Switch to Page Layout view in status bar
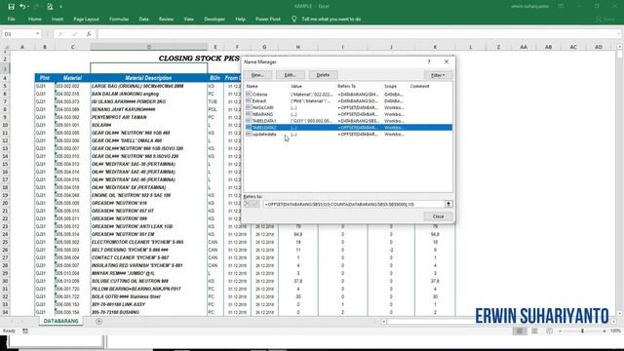This screenshot has height=351, width=624. point(534,331)
